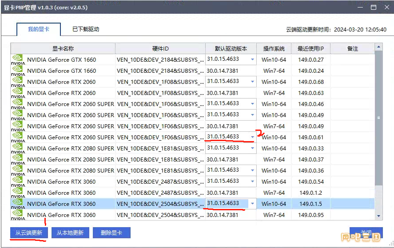Click NVIDIA icon in the 149.0.0.37 row

18,159
